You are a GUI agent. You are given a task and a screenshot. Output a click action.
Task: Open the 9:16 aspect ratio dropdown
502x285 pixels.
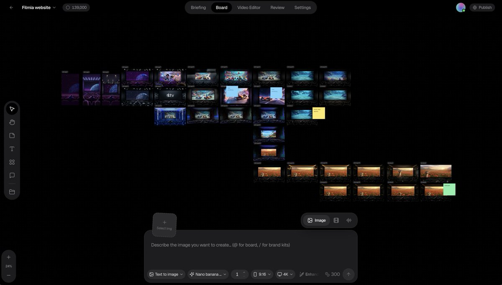[x=262, y=274]
